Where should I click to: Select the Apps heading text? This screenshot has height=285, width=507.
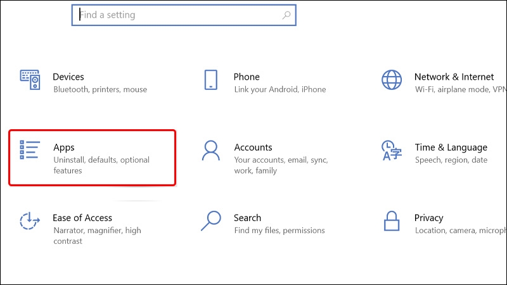pyautogui.click(x=64, y=148)
